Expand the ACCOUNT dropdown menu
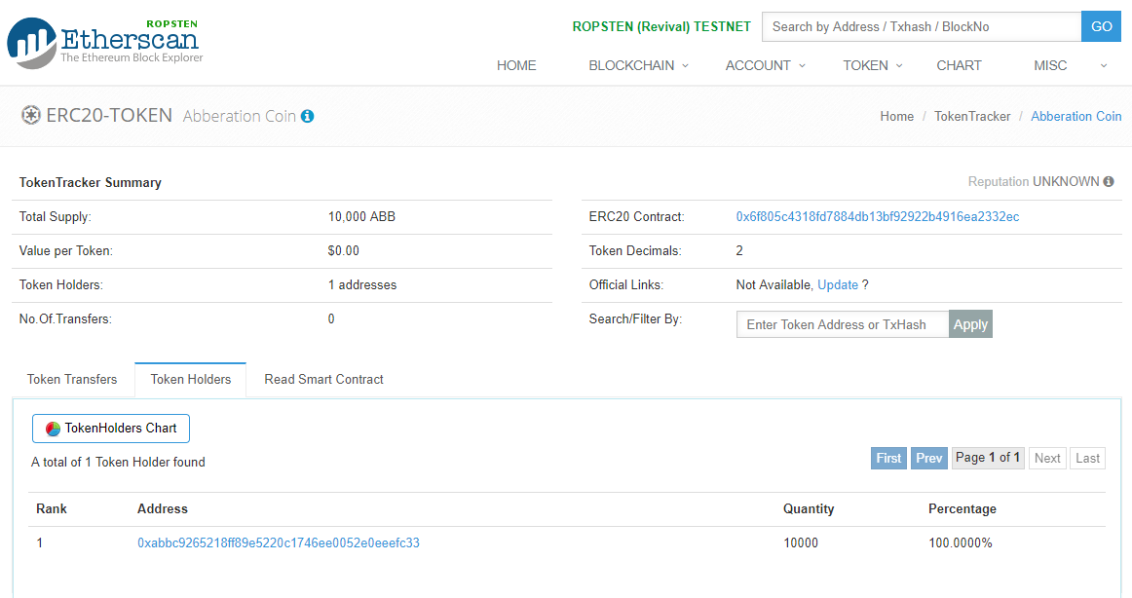1132x598 pixels. coord(766,65)
